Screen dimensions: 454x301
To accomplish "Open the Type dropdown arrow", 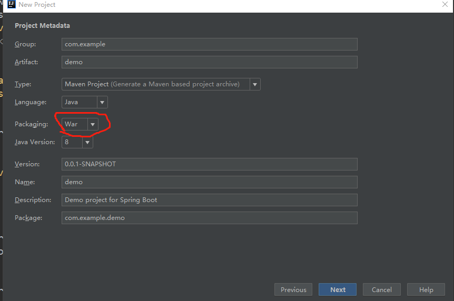I will point(255,84).
